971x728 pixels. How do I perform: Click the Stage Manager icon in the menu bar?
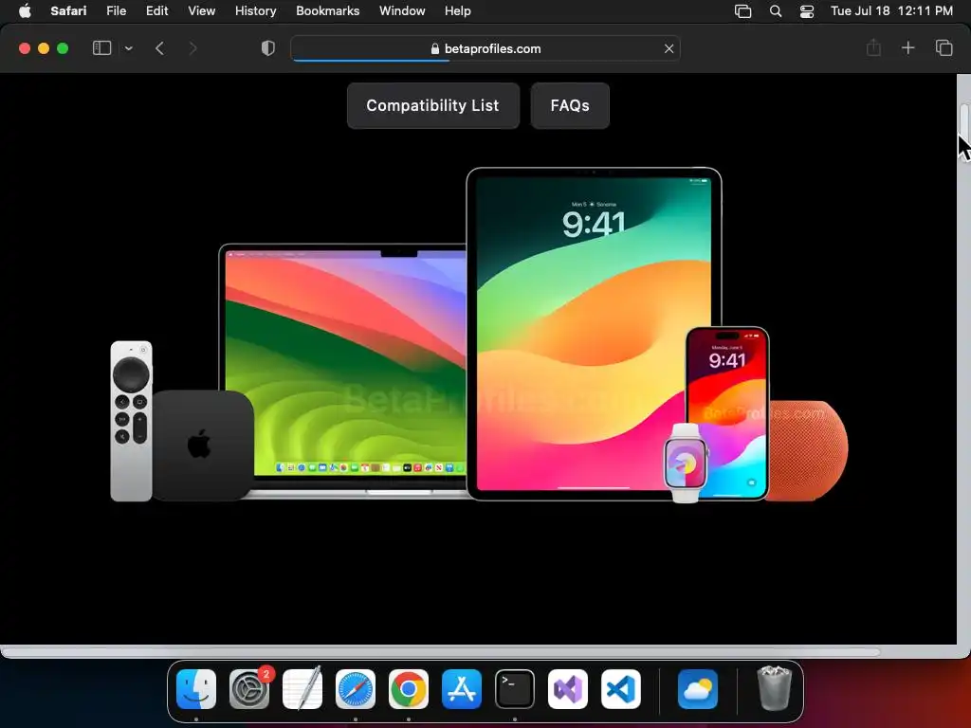742,11
